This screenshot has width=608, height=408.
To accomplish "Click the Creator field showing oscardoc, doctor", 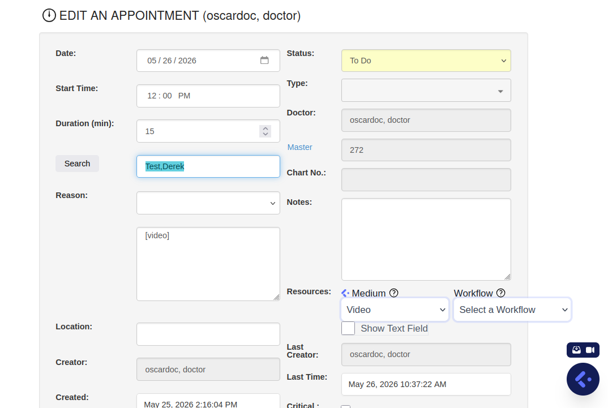I will (208, 370).
